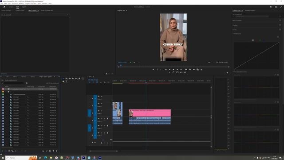Step back one frame in Program monitor
Image resolution: width=284 pixels, height=160 pixels.
pos(170,69)
